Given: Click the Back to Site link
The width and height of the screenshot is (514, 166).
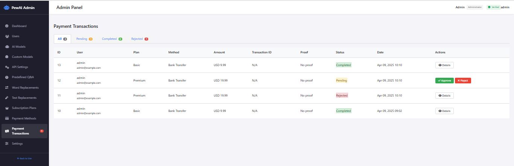Looking at the screenshot, I should coord(24,158).
